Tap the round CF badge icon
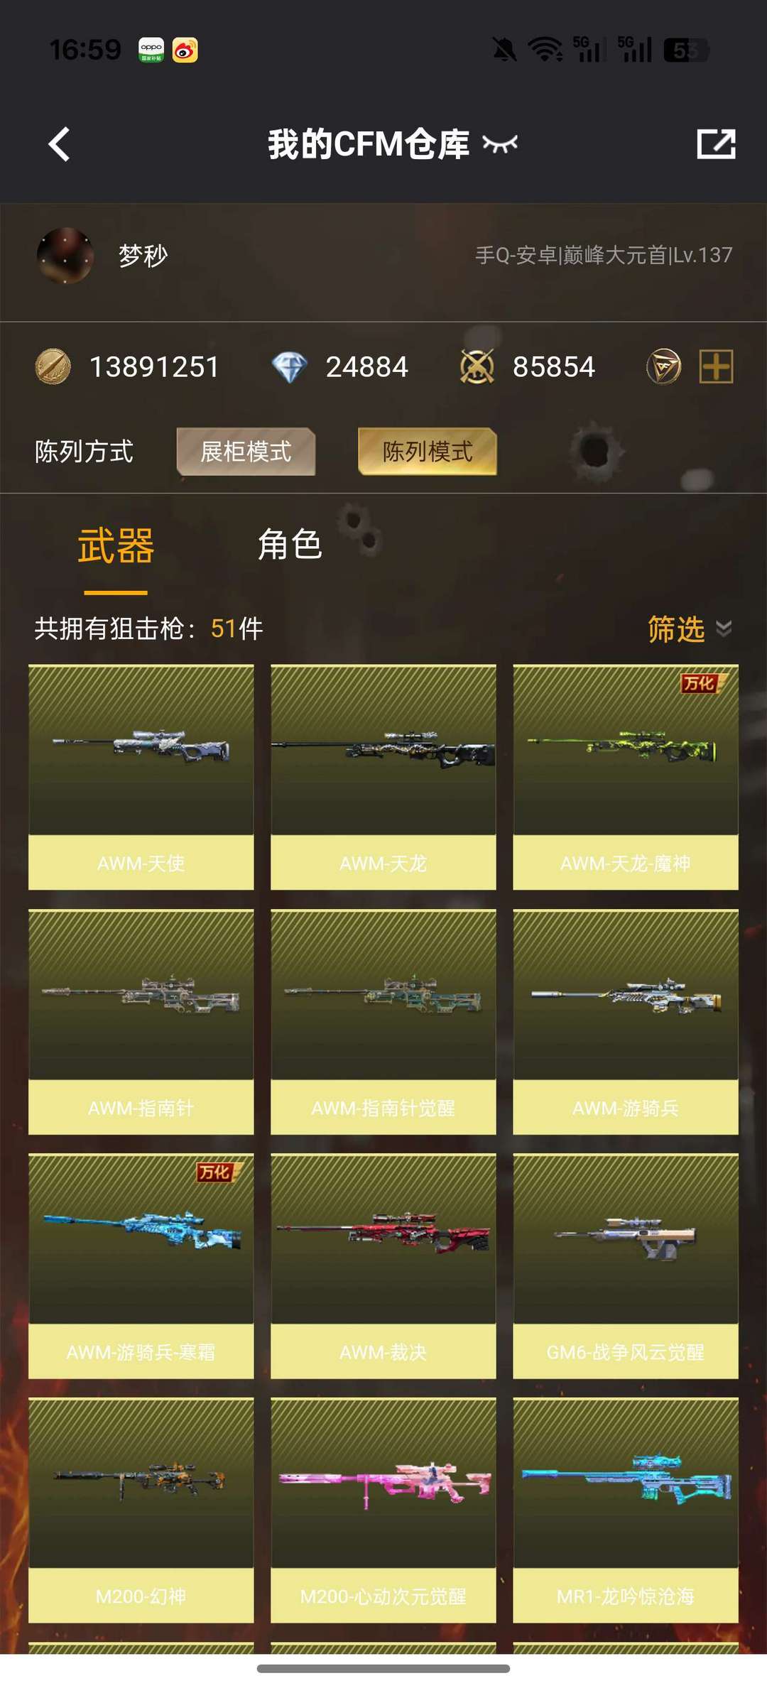The width and height of the screenshot is (767, 1688). click(663, 366)
